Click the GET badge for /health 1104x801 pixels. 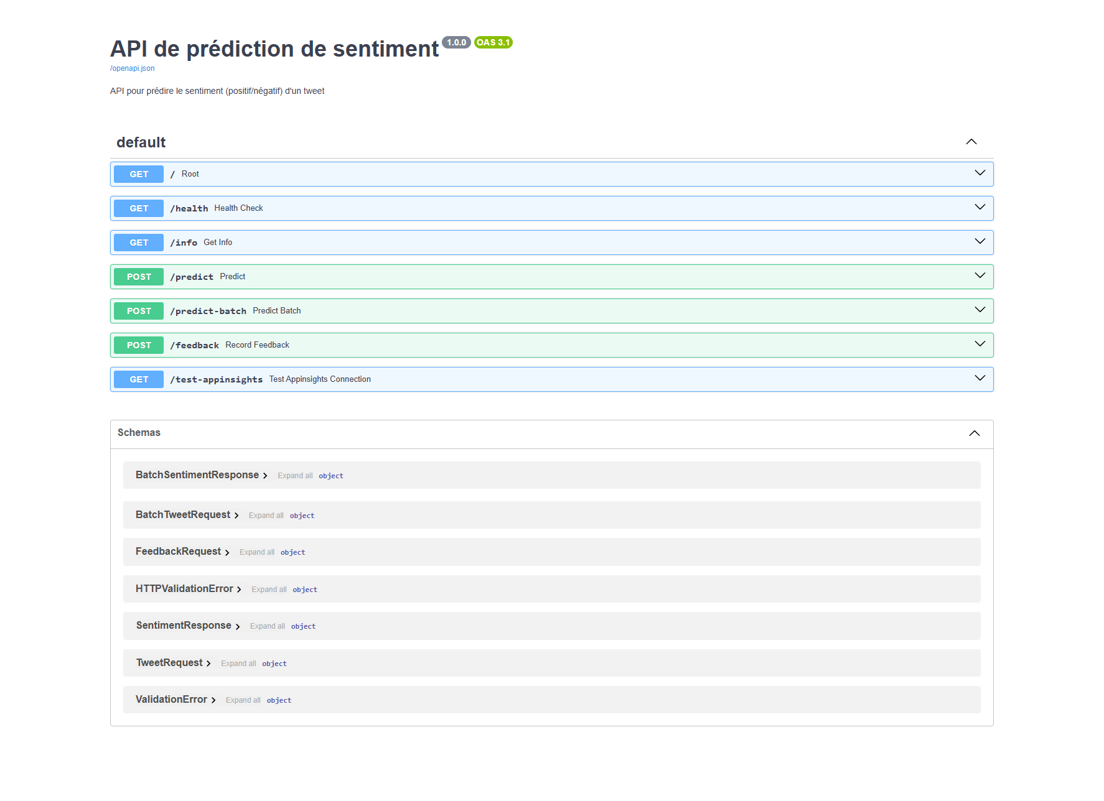139,208
